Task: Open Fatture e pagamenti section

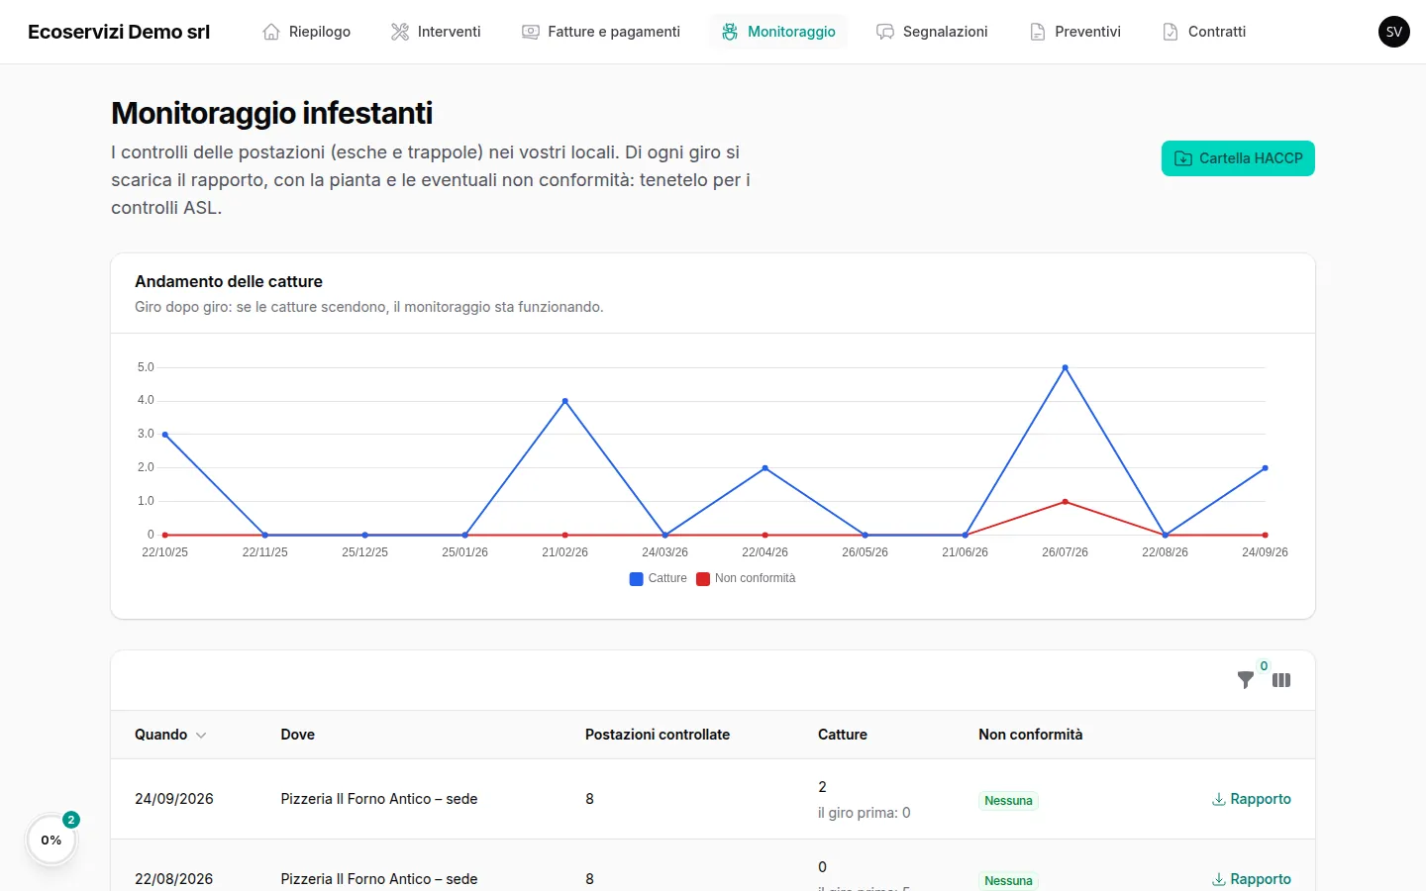Action: 601,32
